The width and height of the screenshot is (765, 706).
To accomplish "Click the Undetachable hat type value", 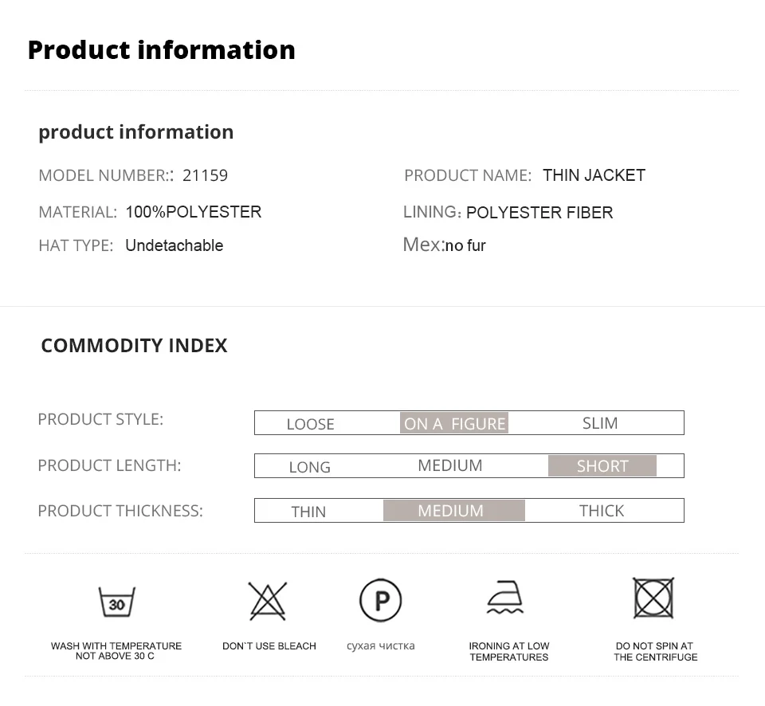I will pos(175,245).
